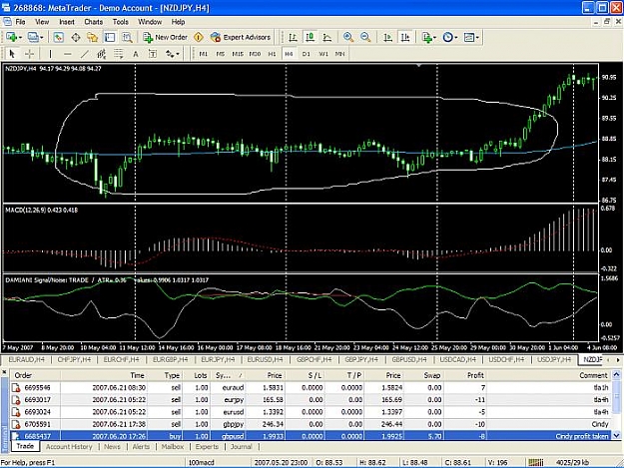This screenshot has height=468, width=624.
Task: Expand the Indicators dropdown arrow
Action: [435, 38]
